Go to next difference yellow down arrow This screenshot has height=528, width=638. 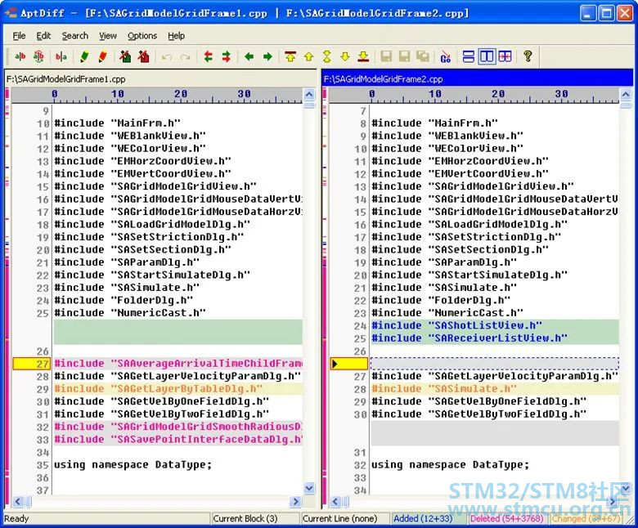coord(345,56)
